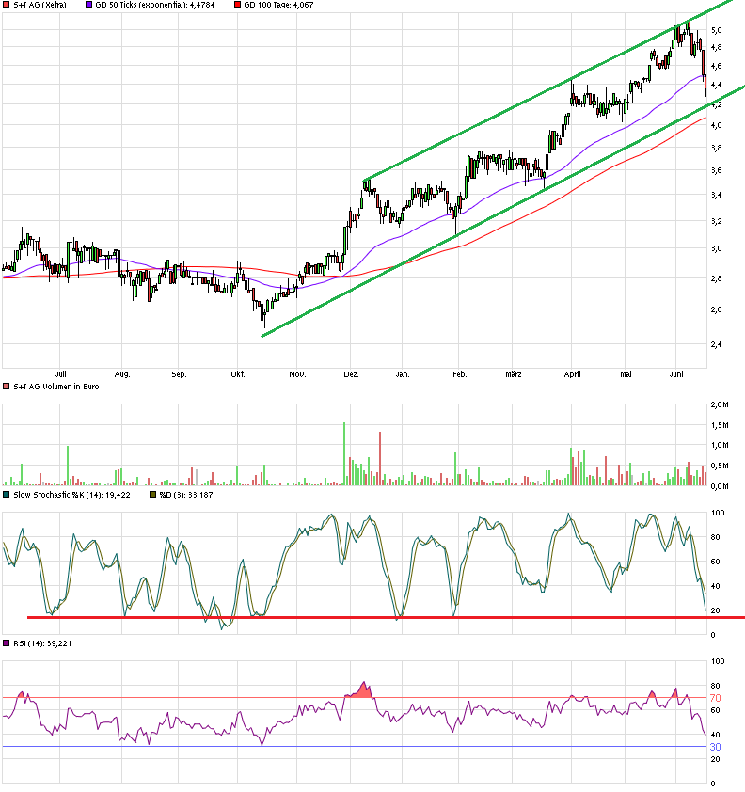745x792 pixels.
Task: Click the tallest green volume bar in December
Action: [344, 453]
